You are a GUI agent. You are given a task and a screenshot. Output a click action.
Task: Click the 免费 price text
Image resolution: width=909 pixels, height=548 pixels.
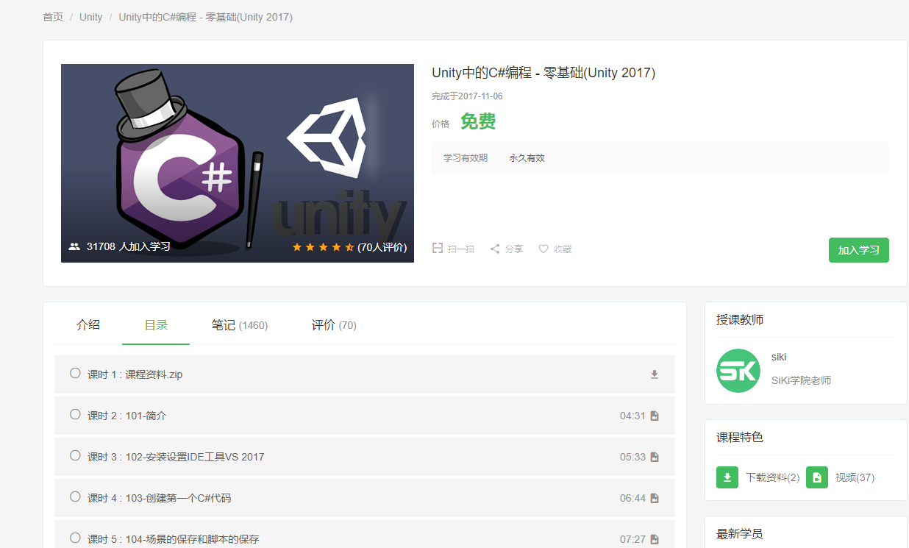pyautogui.click(x=478, y=122)
